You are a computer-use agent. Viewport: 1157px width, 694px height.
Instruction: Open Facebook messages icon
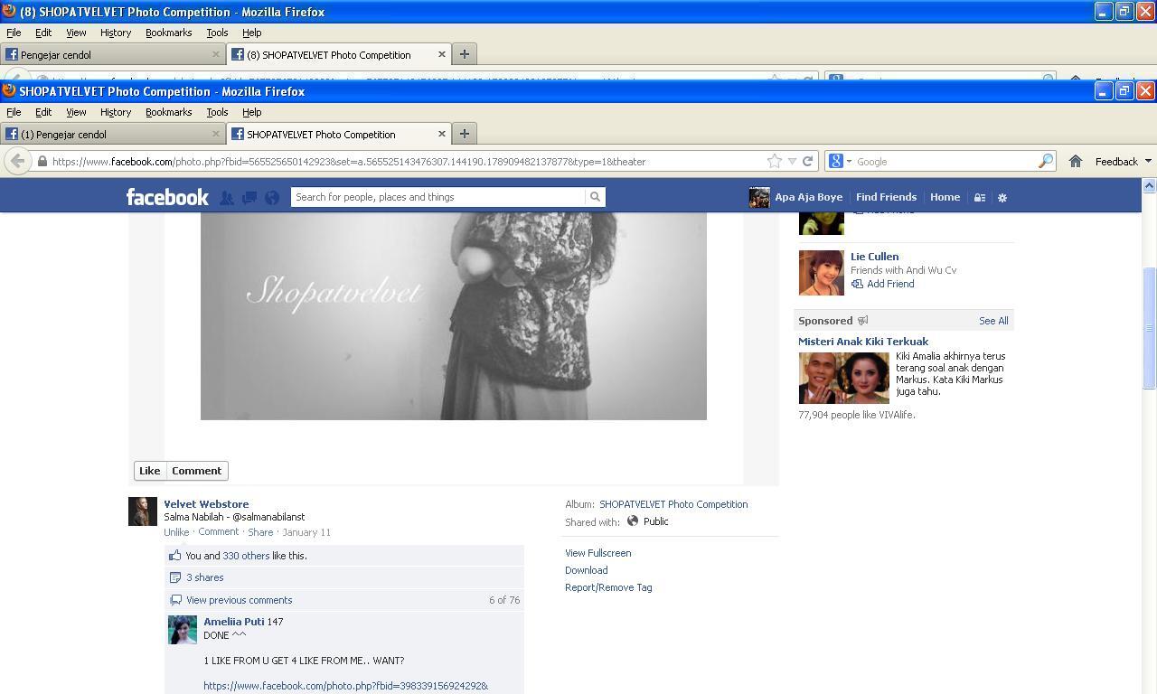point(249,197)
